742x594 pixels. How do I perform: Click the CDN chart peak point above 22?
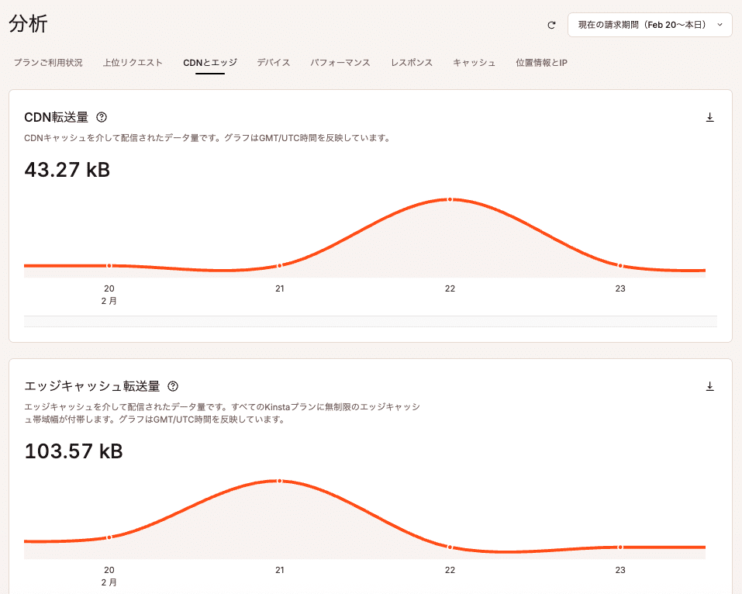[x=450, y=199]
